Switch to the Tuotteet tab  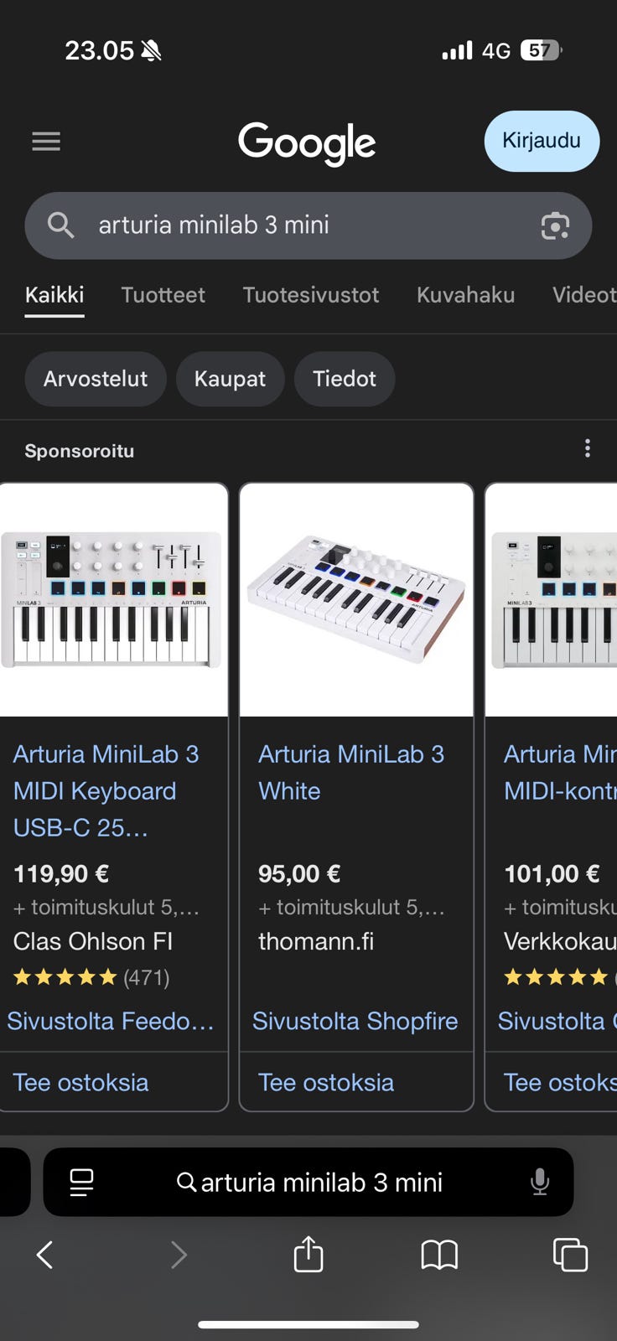pos(163,295)
